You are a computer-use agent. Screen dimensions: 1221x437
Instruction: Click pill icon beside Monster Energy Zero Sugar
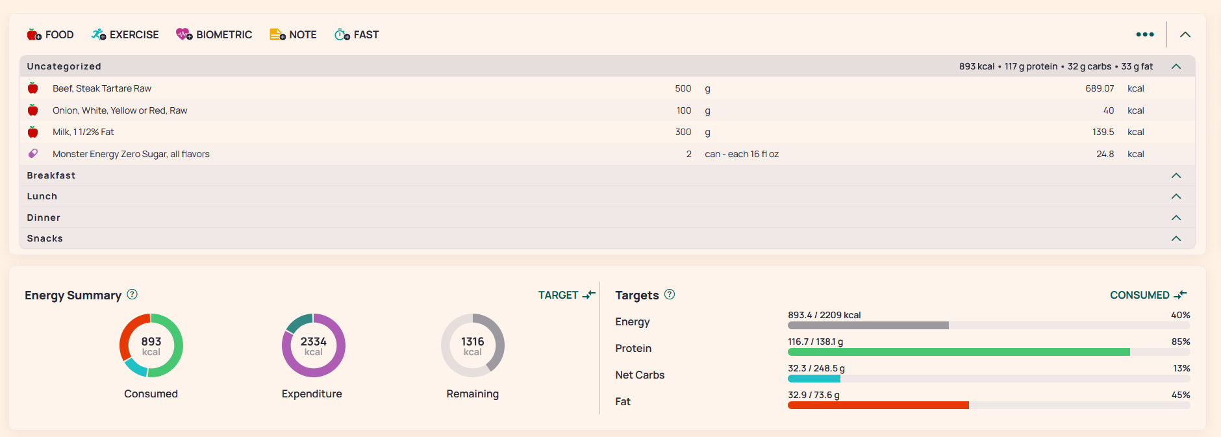pyautogui.click(x=33, y=154)
